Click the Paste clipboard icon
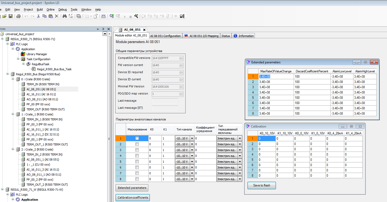The width and height of the screenshot is (387, 202). (x=50, y=16)
